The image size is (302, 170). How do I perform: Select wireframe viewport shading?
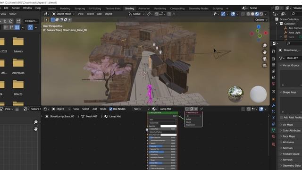pyautogui.click(x=249, y=14)
